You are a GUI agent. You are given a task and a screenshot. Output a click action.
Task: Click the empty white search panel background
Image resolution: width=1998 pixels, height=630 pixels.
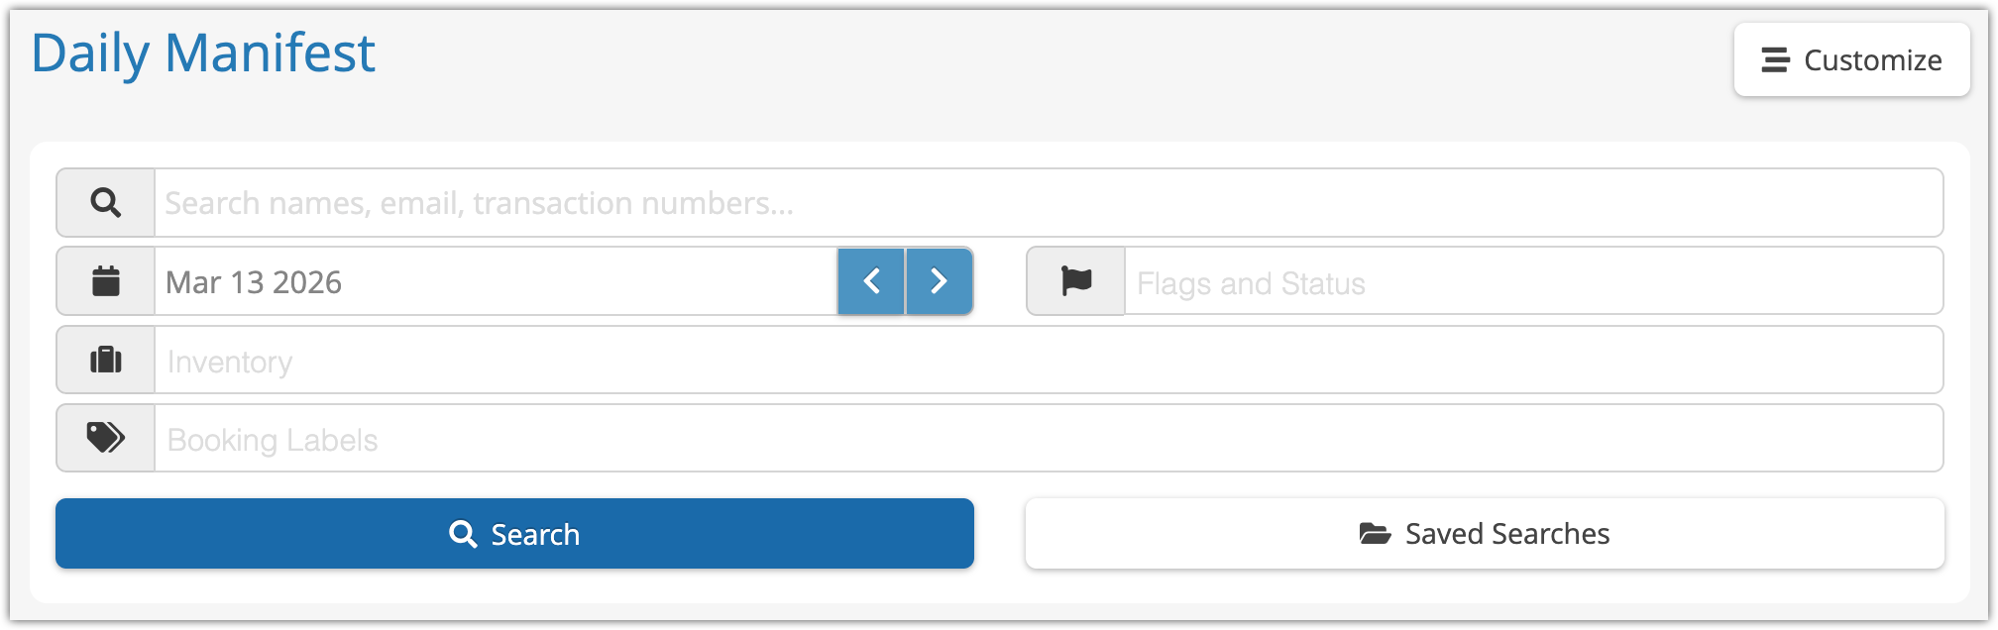pos(999,585)
